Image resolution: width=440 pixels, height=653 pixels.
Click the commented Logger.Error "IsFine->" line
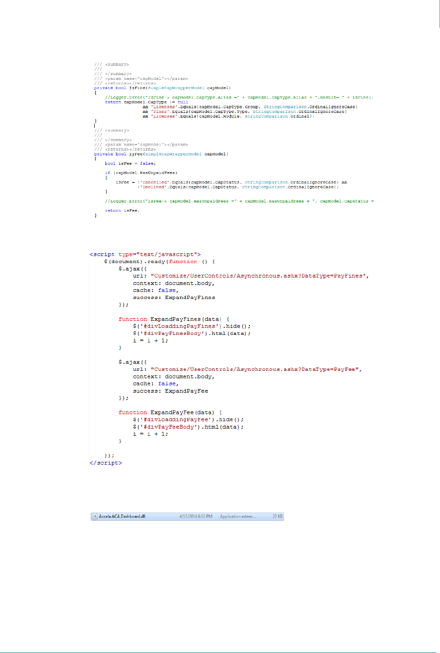tap(240, 97)
